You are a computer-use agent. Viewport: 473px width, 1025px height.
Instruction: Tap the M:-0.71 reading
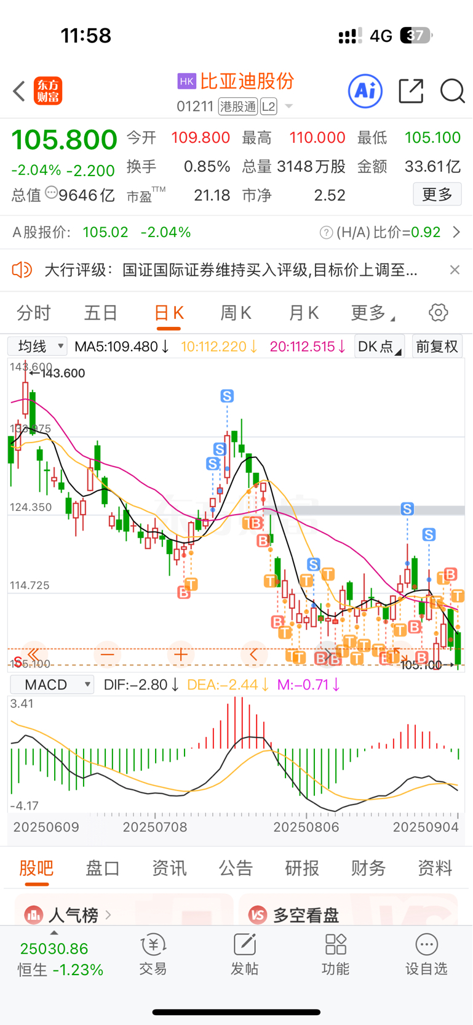point(308,685)
